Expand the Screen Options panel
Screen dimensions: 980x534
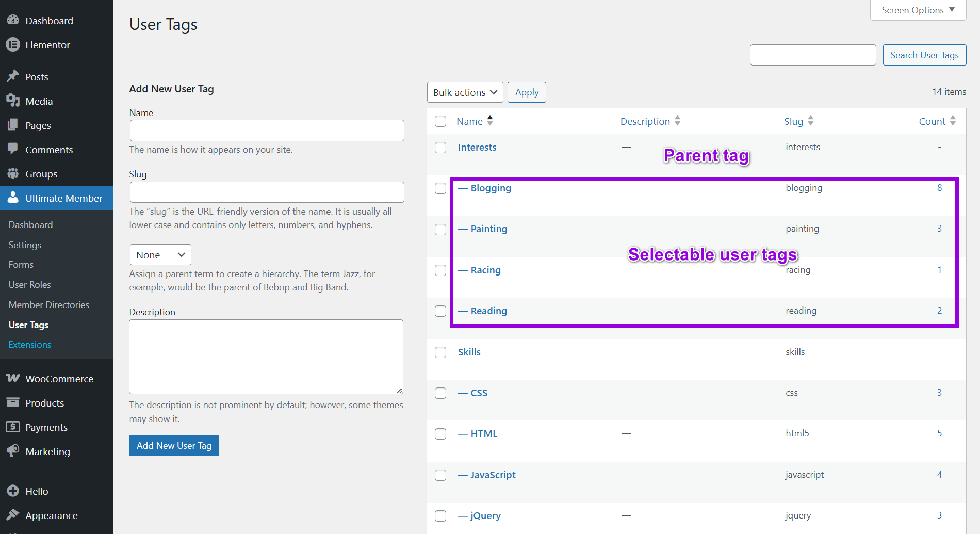pos(918,10)
